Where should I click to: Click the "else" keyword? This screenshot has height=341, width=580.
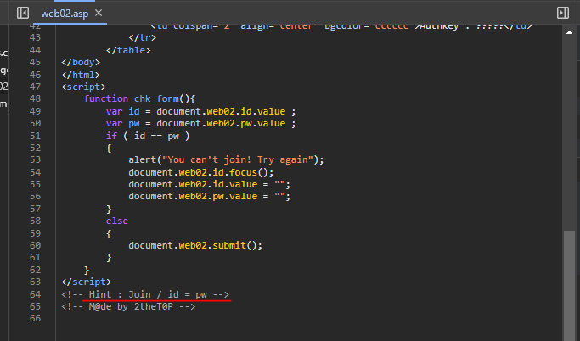(117, 221)
